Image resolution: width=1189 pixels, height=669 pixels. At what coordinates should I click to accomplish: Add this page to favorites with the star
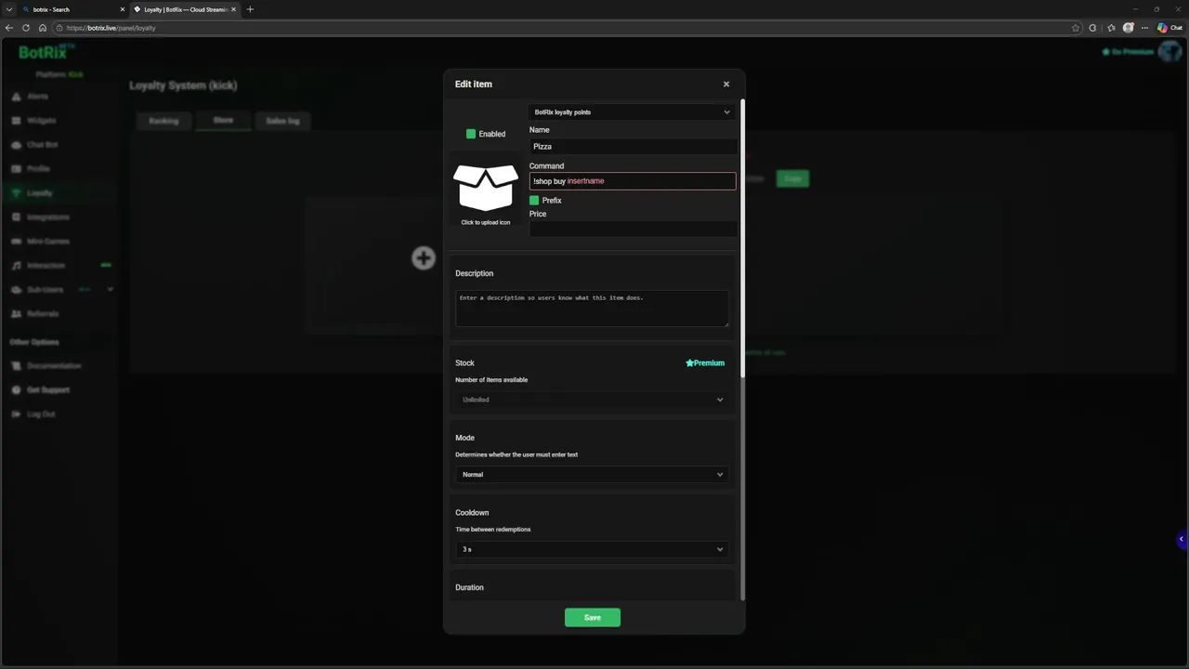click(1076, 28)
